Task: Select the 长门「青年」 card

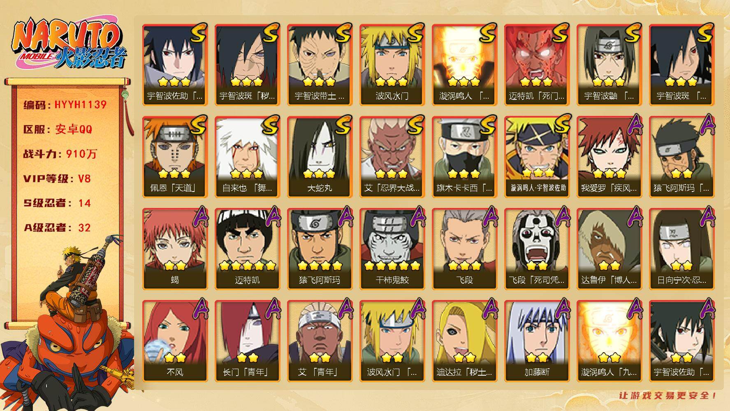Action: [247, 341]
